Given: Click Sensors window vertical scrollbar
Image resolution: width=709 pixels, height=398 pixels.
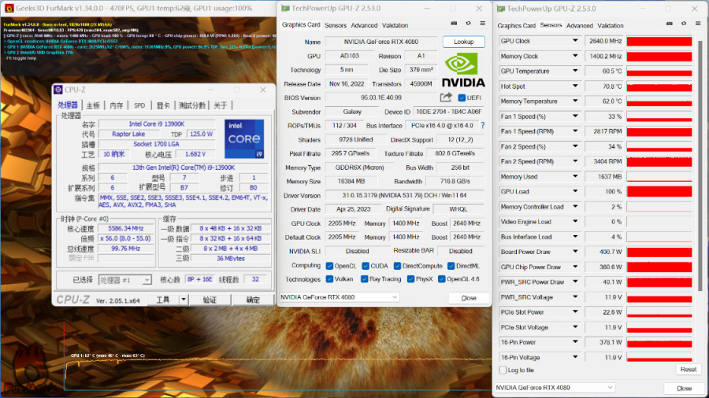Looking at the screenshot, I should (x=700, y=165).
